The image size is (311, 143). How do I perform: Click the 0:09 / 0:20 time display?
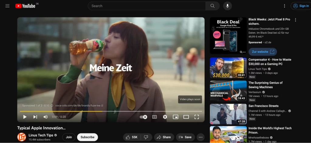(x=59, y=117)
